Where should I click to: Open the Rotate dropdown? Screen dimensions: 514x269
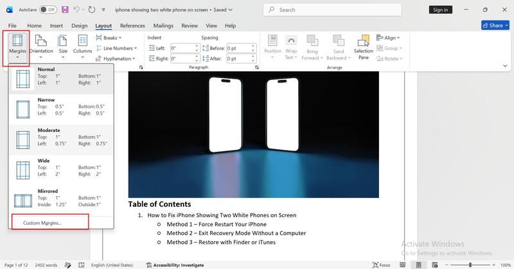(x=389, y=58)
